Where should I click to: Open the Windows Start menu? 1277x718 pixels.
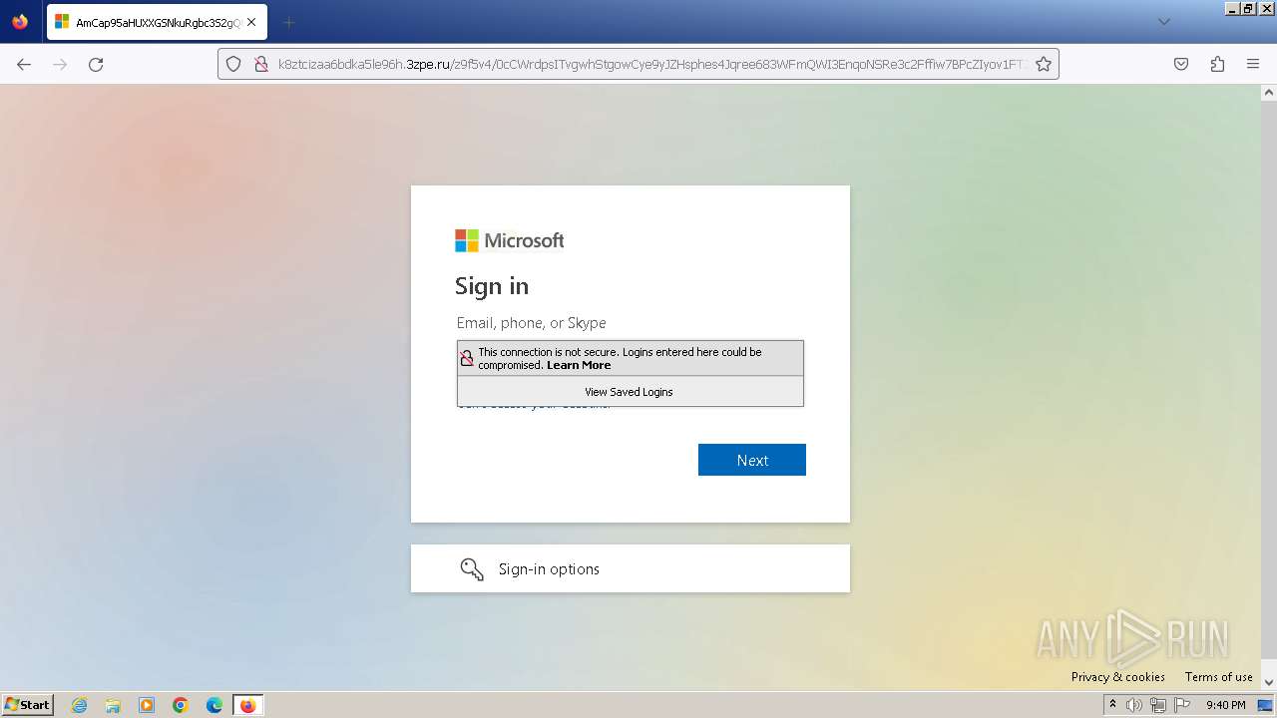(x=27, y=704)
